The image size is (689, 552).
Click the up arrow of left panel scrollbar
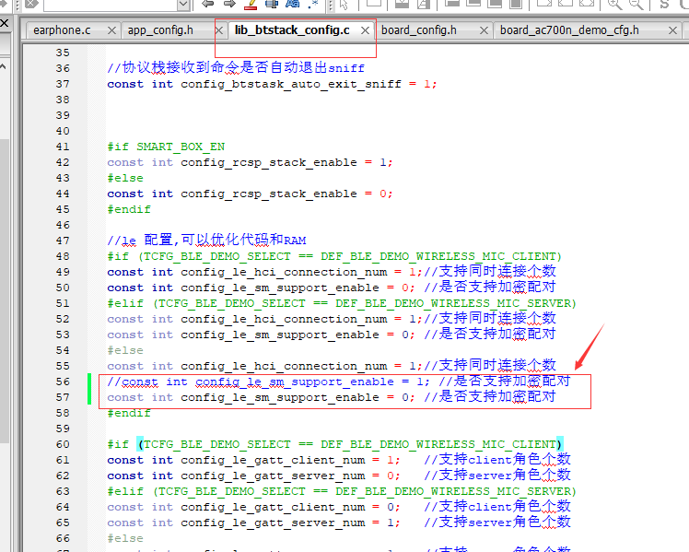point(4,66)
